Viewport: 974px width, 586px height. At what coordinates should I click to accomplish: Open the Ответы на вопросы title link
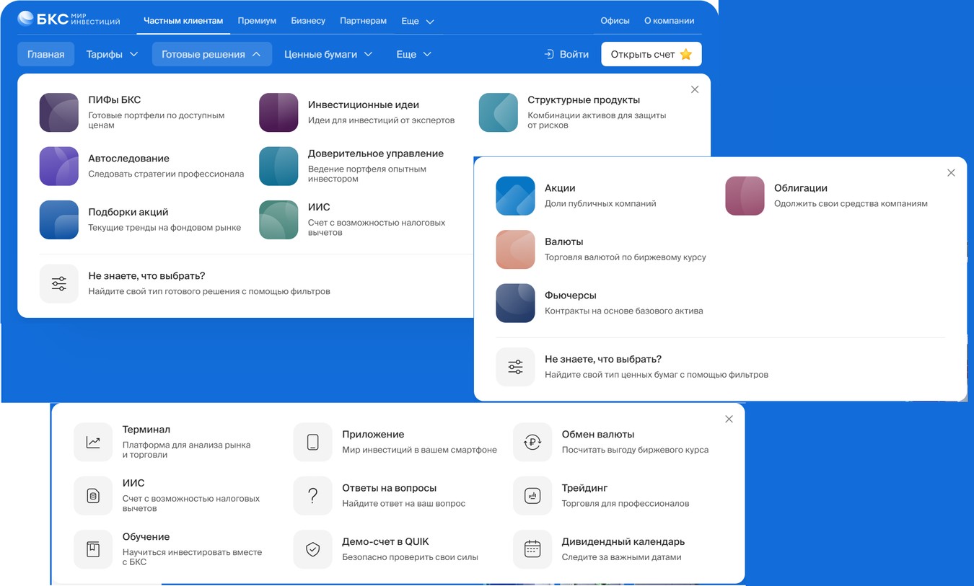click(390, 488)
